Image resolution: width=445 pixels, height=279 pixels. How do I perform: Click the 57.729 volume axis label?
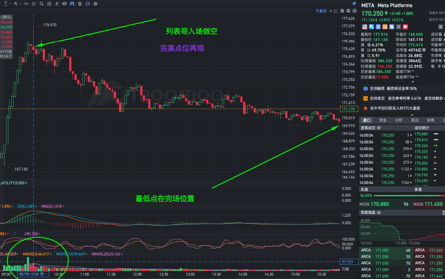click(349, 262)
